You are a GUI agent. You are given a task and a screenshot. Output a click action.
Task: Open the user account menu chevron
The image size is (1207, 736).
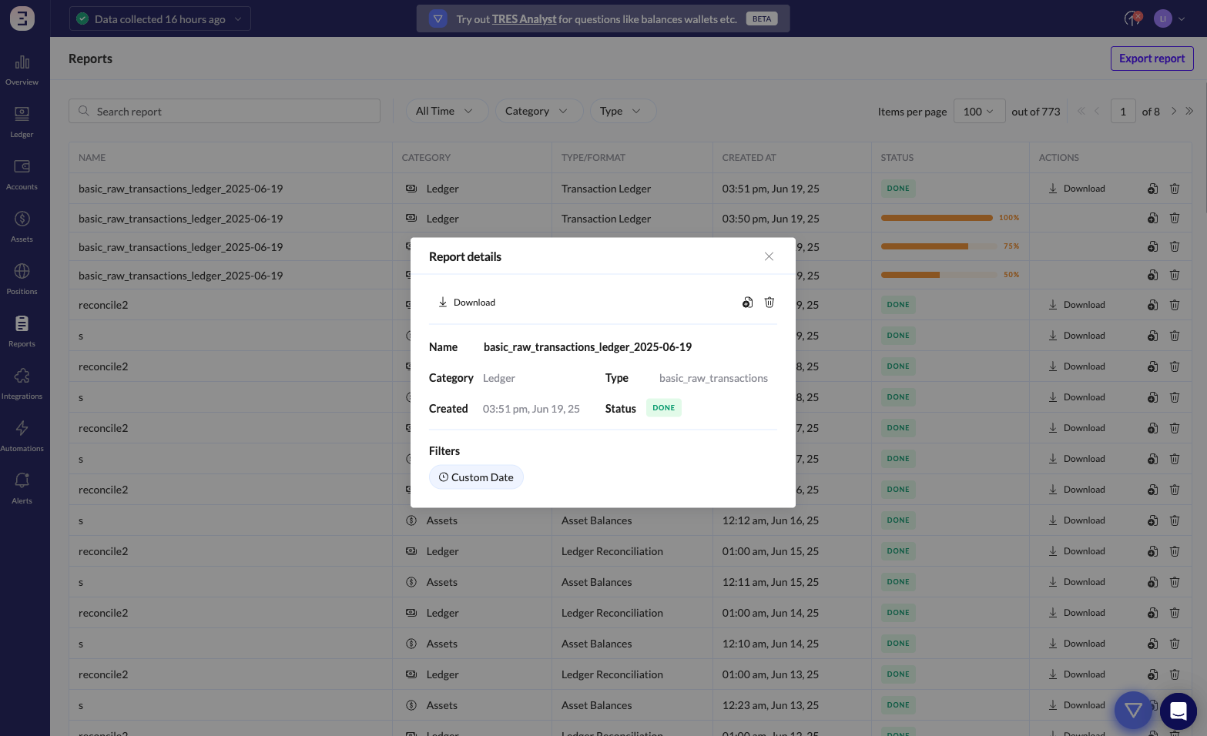(x=1180, y=18)
